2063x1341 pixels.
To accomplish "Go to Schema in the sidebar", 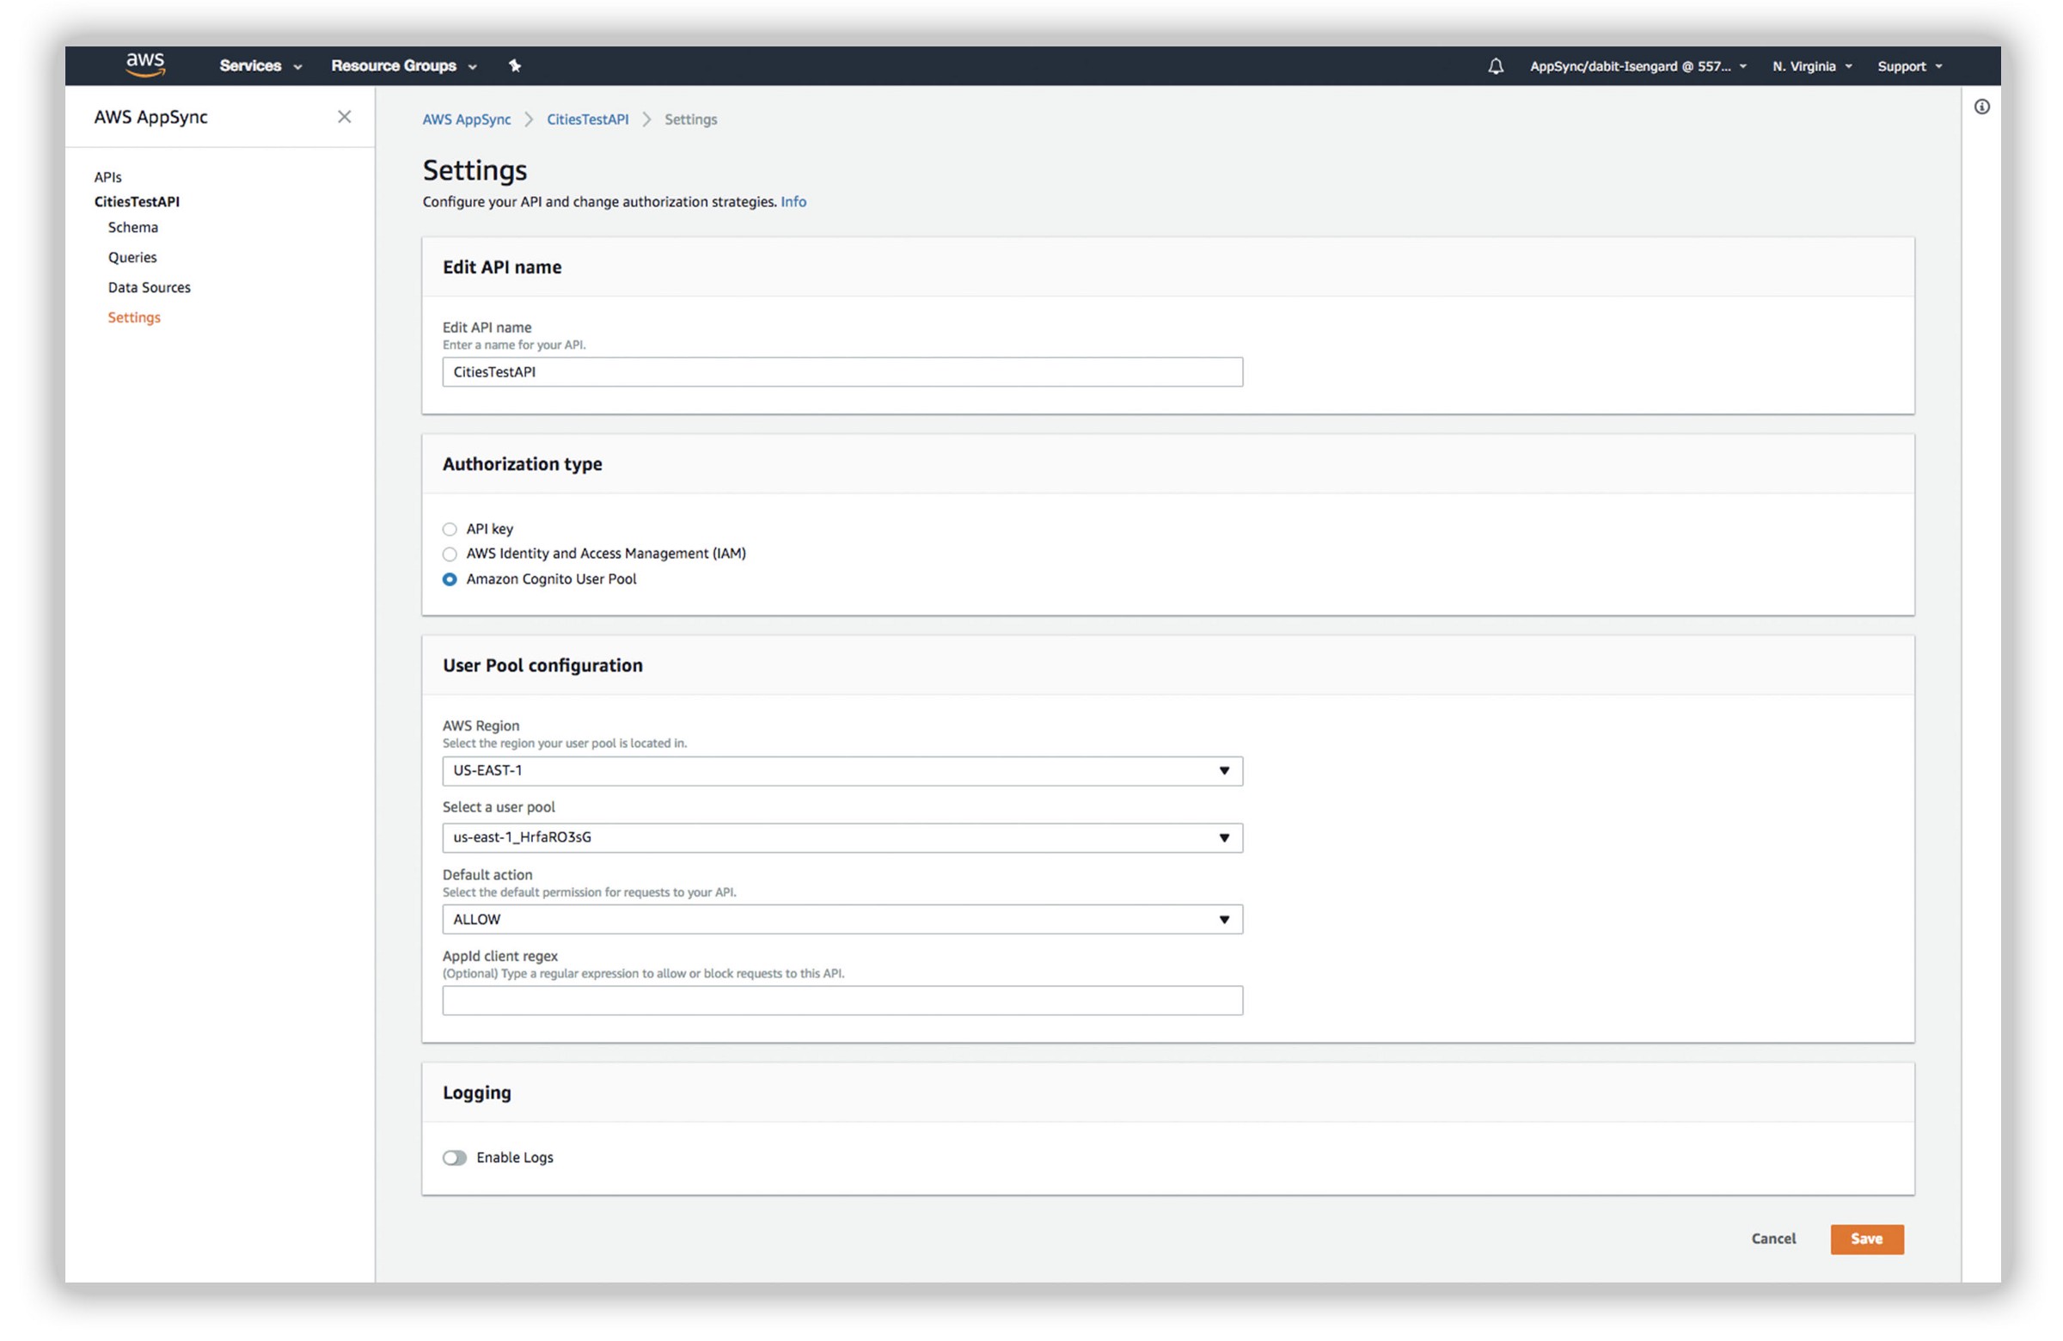I will 132,228.
